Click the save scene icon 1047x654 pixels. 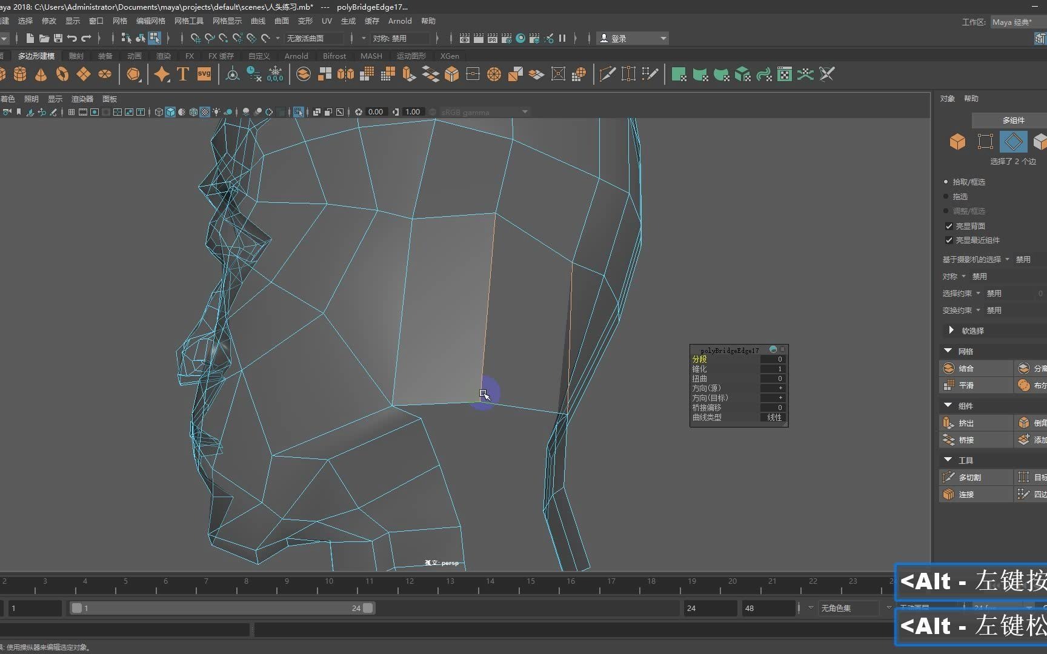pos(58,38)
